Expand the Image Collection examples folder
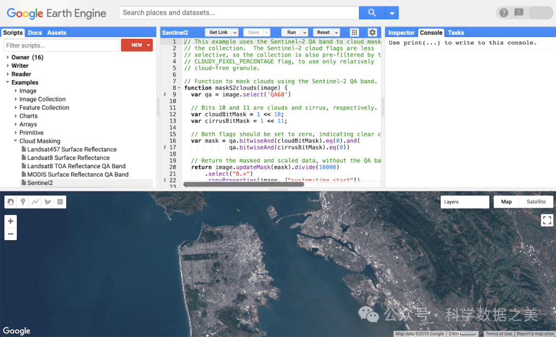The image size is (556, 337). (x=15, y=99)
